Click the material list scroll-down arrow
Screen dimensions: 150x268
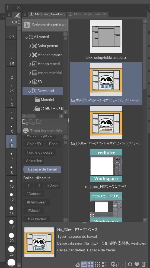click(145, 220)
